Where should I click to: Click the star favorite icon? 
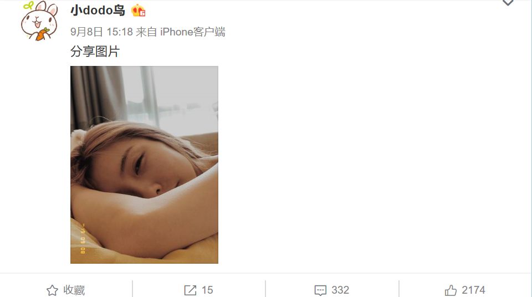pos(52,290)
